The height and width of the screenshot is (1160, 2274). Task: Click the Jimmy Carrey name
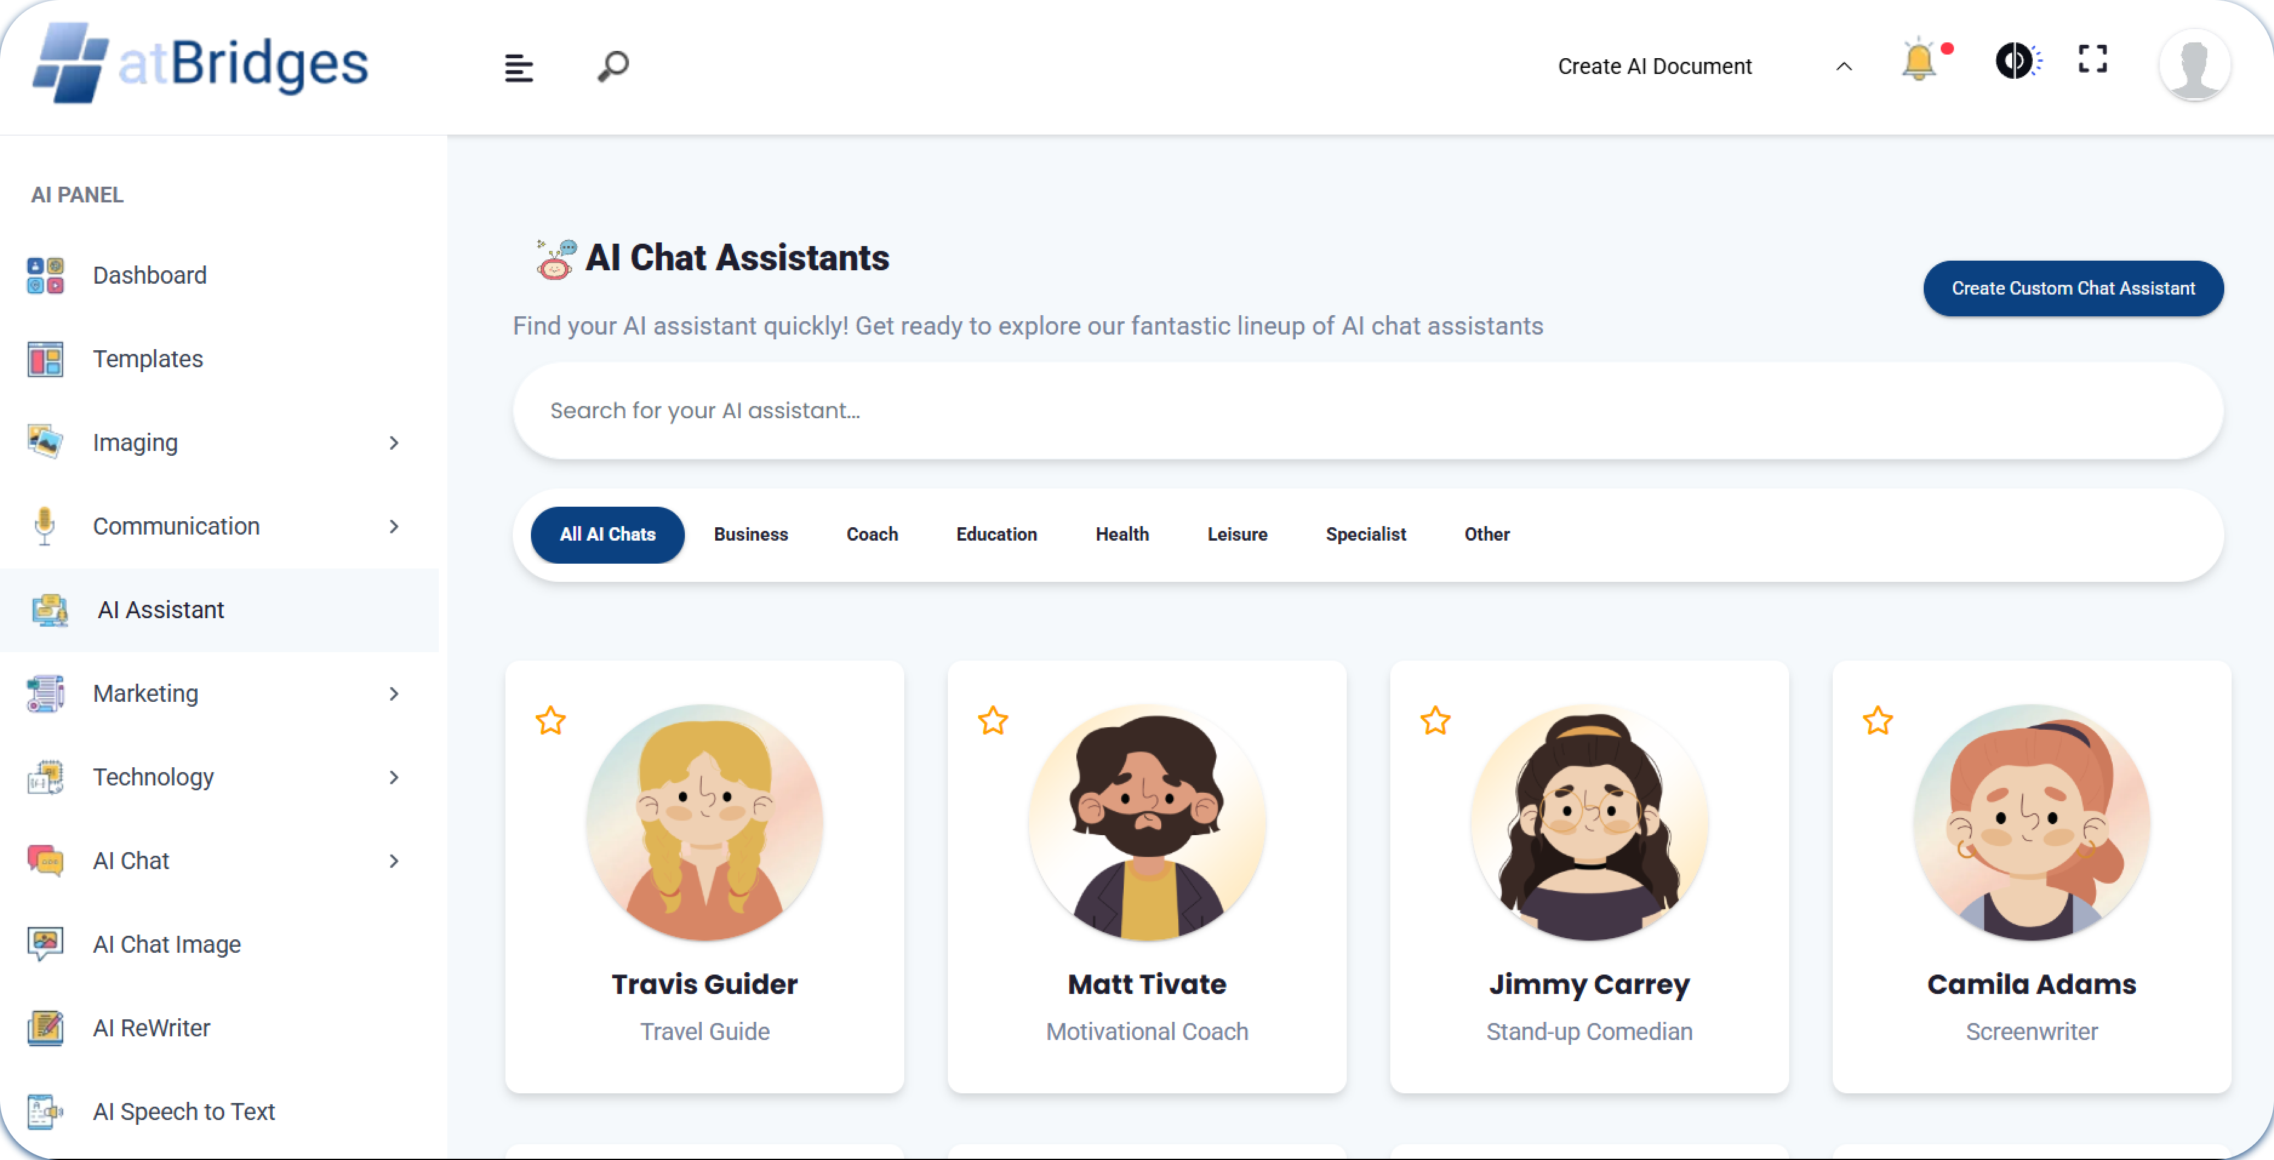coord(1589,985)
